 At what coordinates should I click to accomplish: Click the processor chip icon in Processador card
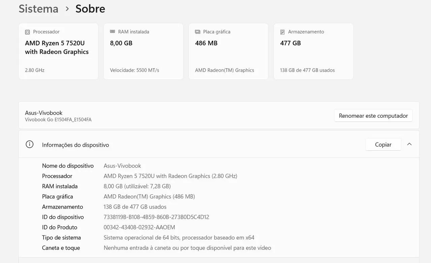click(28, 32)
